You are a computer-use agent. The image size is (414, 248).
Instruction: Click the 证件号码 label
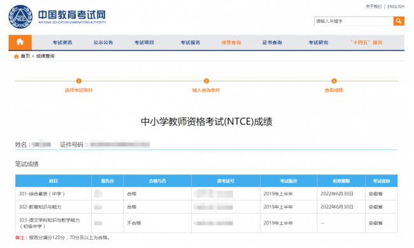point(73,145)
